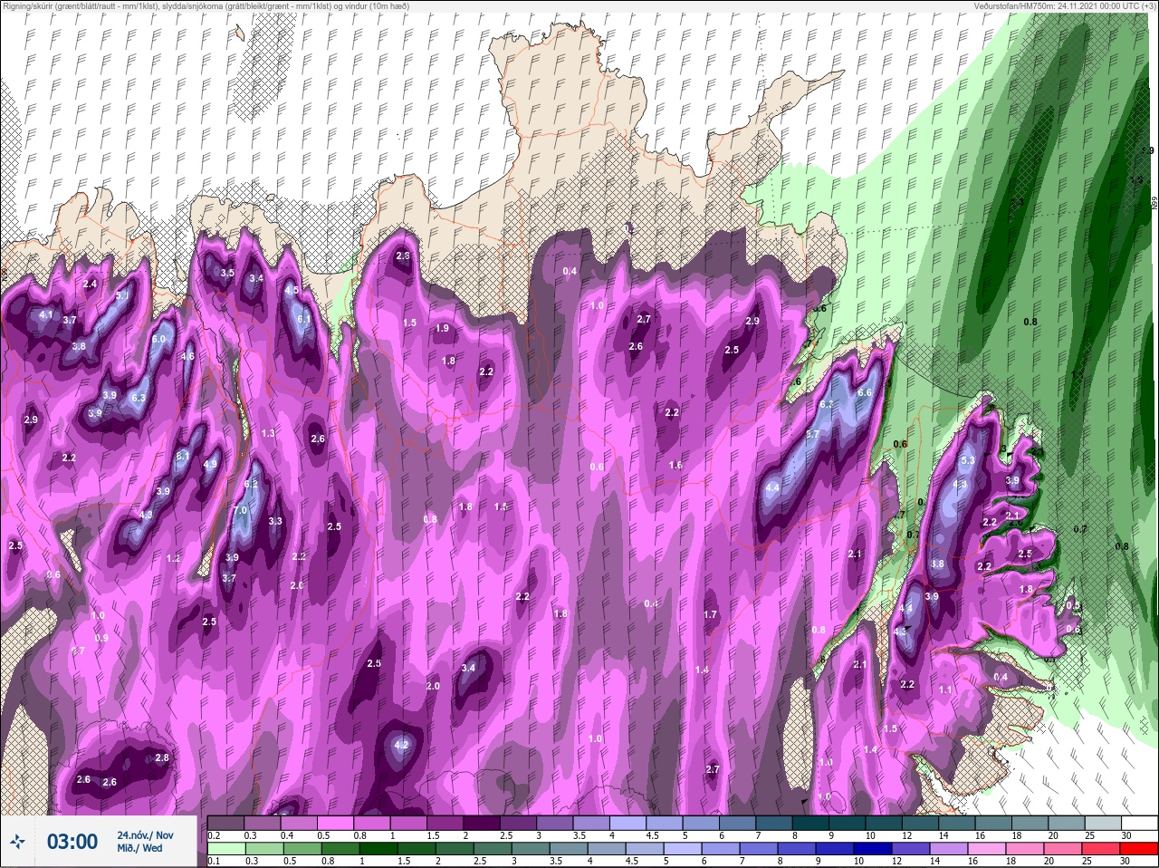1159x868 pixels.
Task: Click the precipitation value 3.5 on the map
Action: [x=227, y=273]
